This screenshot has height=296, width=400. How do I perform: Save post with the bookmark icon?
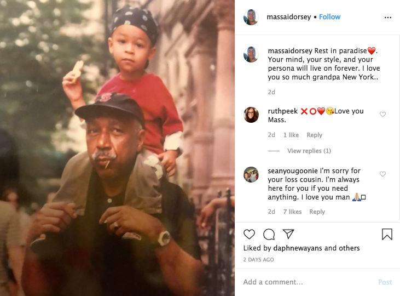click(x=387, y=235)
